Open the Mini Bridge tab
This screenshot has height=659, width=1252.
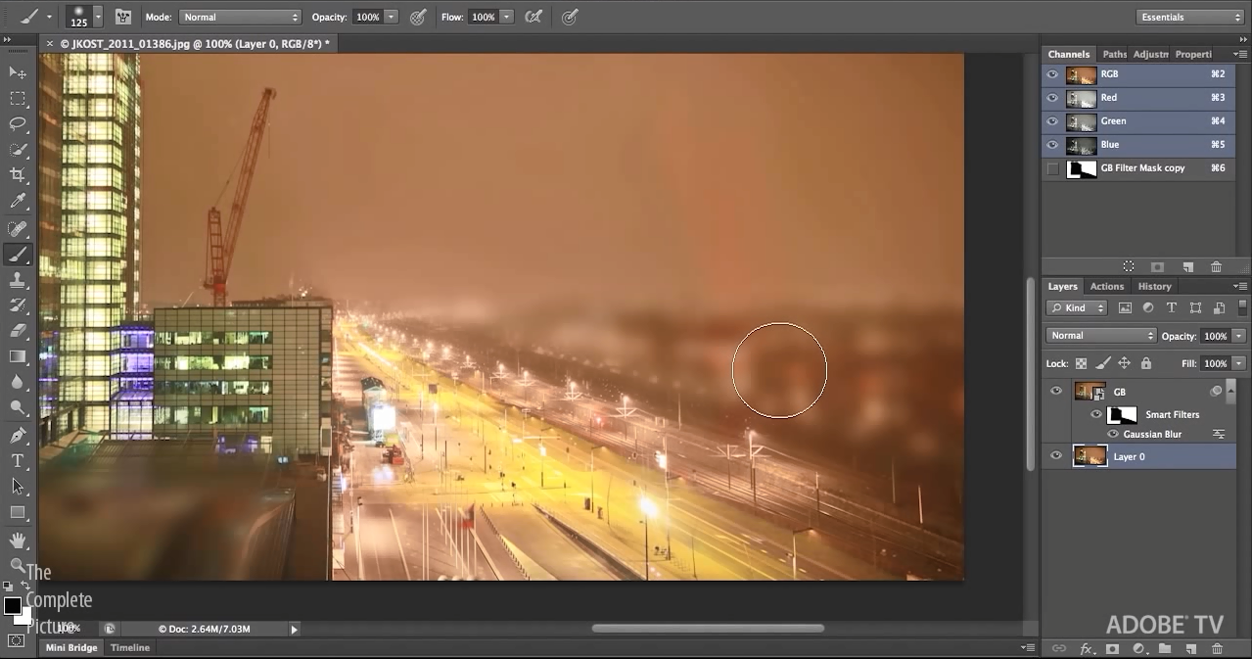pos(71,647)
